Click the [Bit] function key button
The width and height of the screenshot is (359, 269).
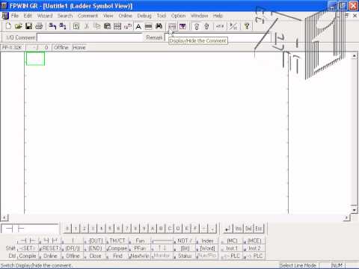coord(185,248)
